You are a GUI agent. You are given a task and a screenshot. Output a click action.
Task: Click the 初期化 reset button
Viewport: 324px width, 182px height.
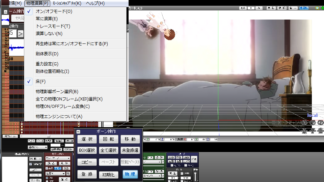(108, 175)
